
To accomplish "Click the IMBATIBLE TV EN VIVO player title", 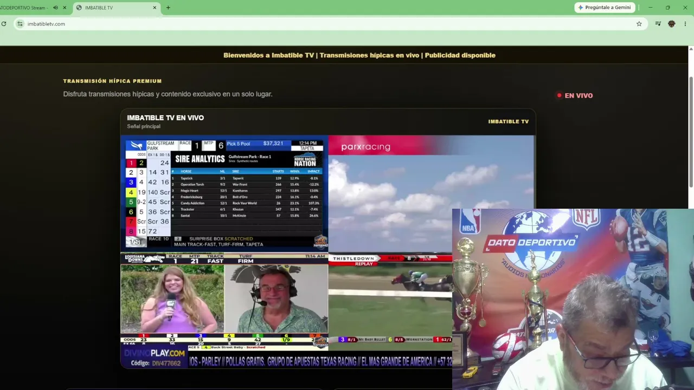I will [x=165, y=118].
